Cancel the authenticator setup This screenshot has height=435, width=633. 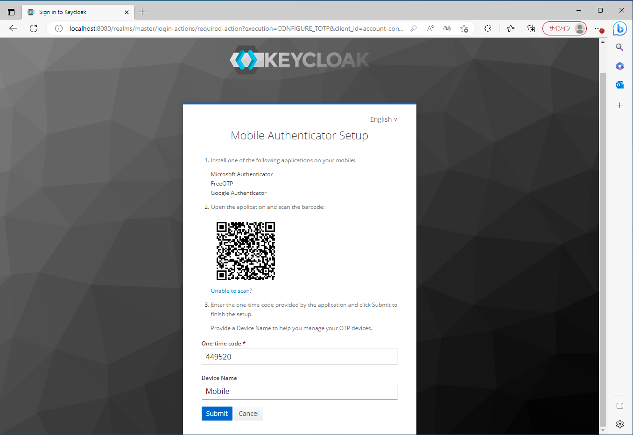[x=248, y=413]
